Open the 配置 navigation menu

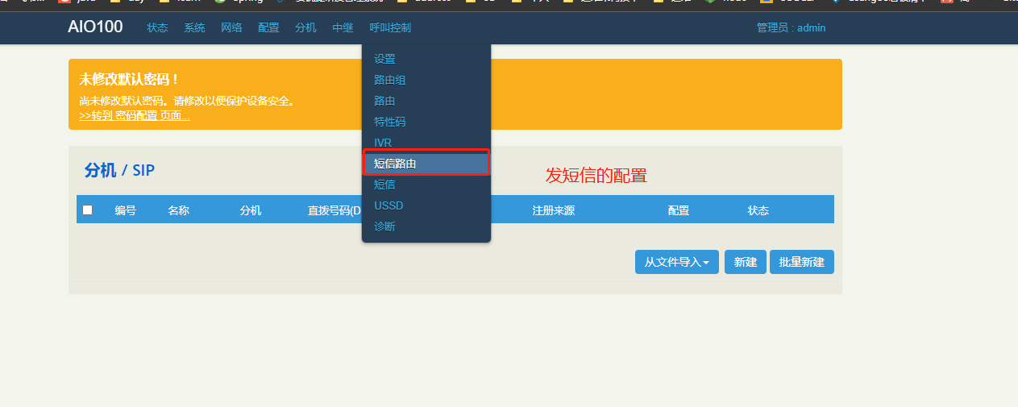click(x=268, y=28)
